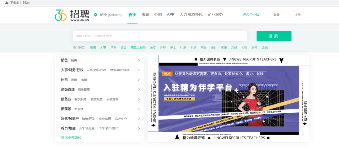Image resolution: width=339 pixels, height=149 pixels.
Task: Expand the 服务业 row chevron
Action: (x=139, y=99)
